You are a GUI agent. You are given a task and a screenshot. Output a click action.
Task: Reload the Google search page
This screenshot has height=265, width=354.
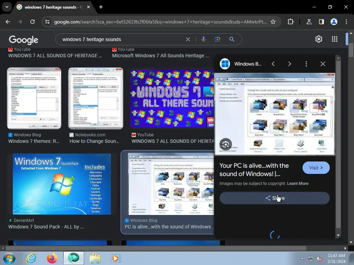[32, 22]
